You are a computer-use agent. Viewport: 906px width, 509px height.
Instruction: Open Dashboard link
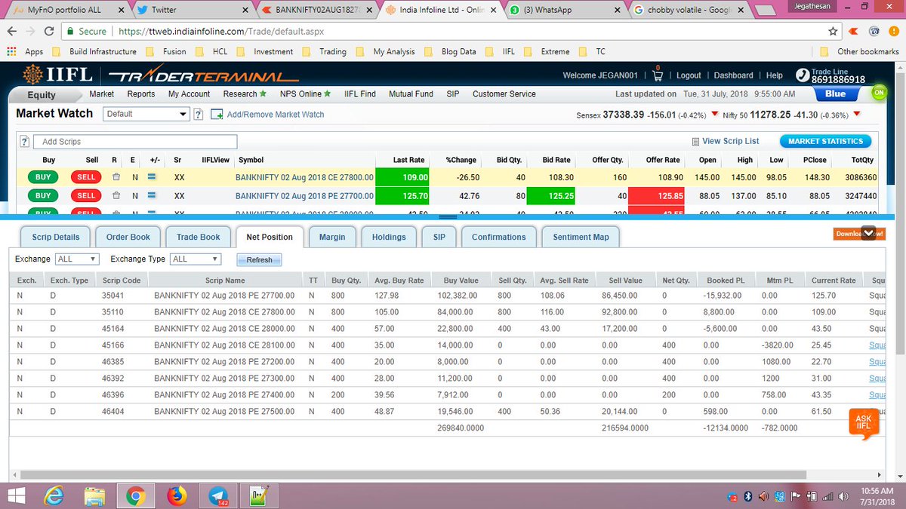(733, 75)
